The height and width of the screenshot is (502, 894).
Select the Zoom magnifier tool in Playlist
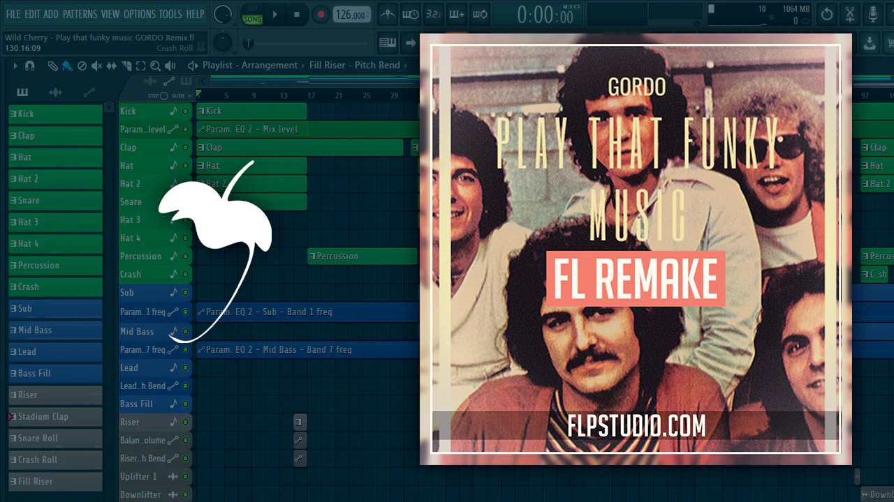click(x=155, y=66)
